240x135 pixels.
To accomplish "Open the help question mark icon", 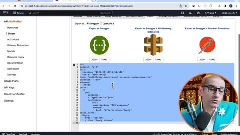I will pos(198,13).
